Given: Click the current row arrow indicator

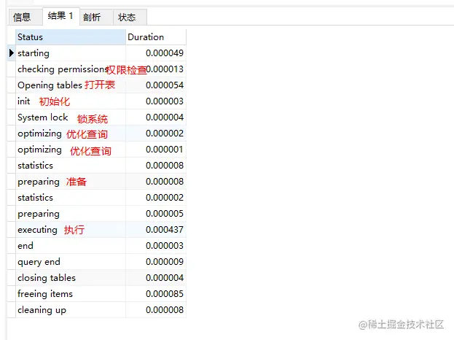Looking at the screenshot, I should click(11, 53).
